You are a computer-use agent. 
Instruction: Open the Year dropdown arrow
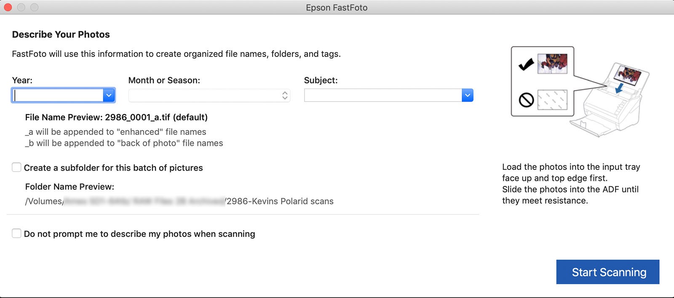click(109, 96)
